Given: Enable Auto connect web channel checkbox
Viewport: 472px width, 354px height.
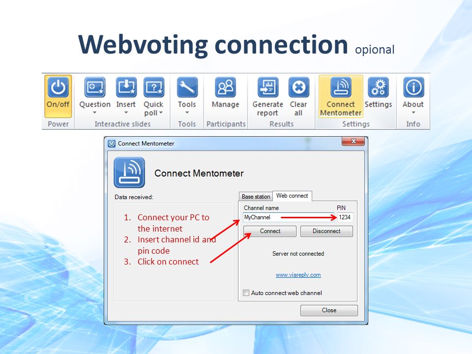Looking at the screenshot, I should (246, 293).
